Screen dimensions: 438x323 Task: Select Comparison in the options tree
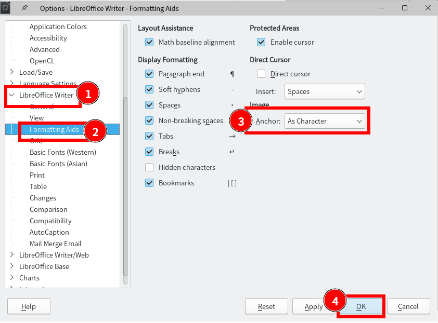(48, 210)
